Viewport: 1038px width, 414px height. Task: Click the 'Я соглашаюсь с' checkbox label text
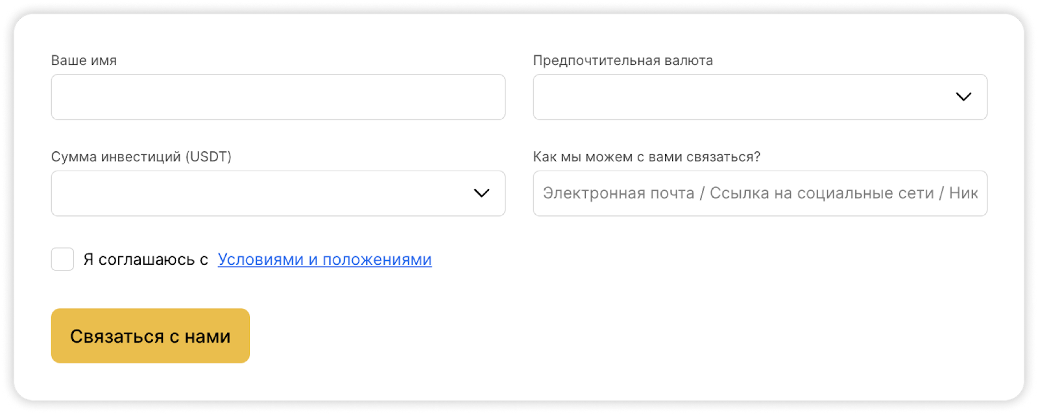(145, 260)
